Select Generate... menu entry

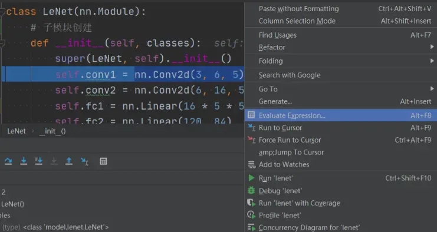(340, 101)
